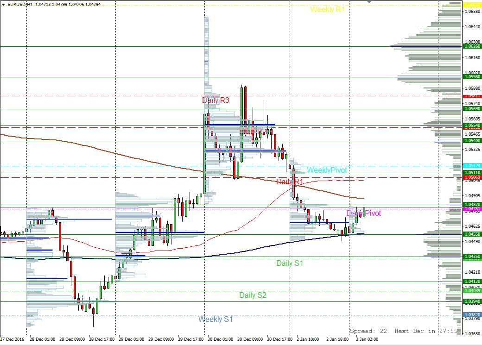482x345 pixels.
Task: Click the green 1.04120 price tag
Action: [x=472, y=282]
